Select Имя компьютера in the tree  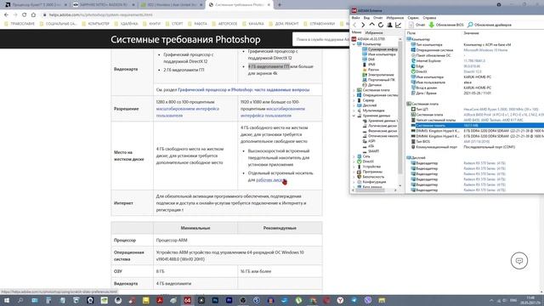point(379,54)
